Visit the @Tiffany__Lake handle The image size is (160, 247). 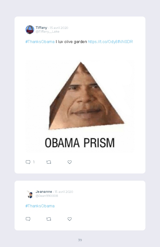[47, 31]
